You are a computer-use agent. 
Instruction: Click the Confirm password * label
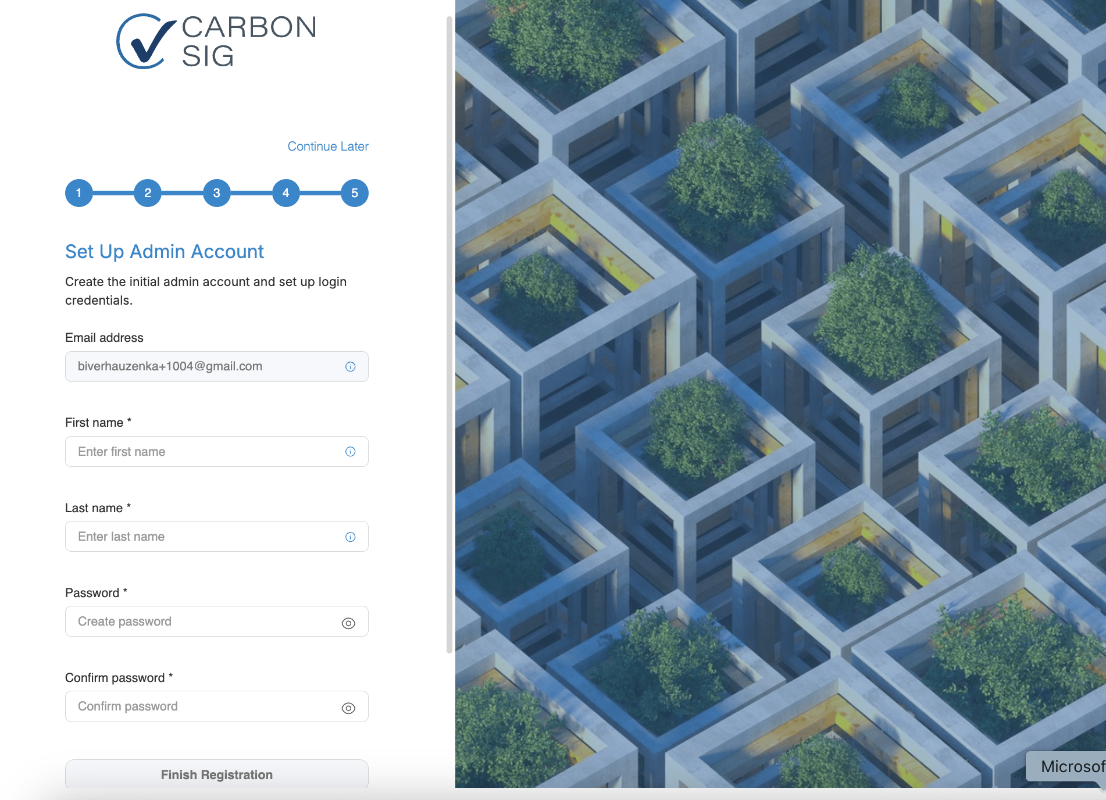pyautogui.click(x=119, y=678)
